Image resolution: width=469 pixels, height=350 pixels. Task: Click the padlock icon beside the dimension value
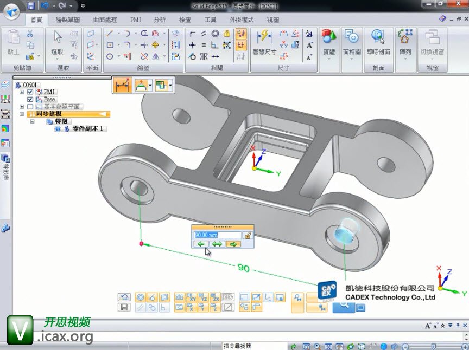[x=248, y=235]
